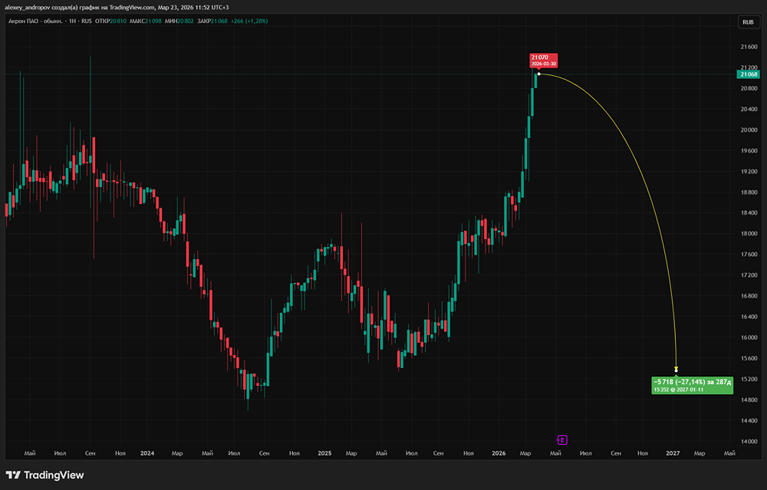Open the RUB currency selector
The width and height of the screenshot is (767, 490).
click(x=748, y=22)
